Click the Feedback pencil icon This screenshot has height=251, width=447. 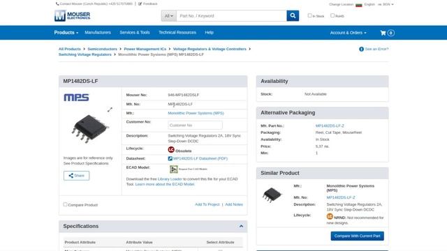click(x=140, y=3)
